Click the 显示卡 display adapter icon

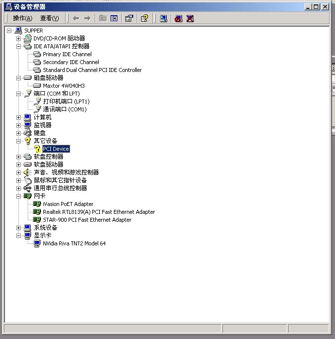pos(28,236)
